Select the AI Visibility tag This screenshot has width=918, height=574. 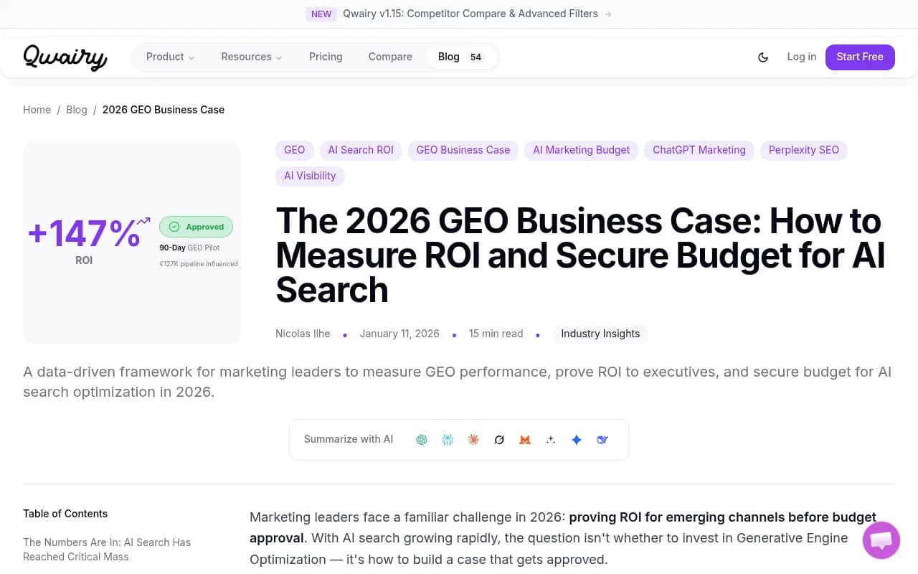click(310, 176)
